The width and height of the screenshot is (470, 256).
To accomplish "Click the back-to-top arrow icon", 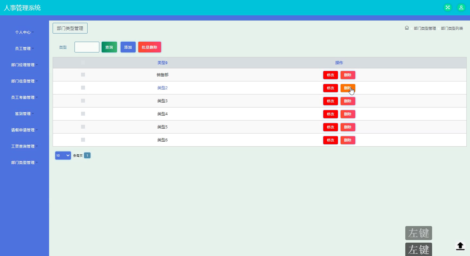I will click(460, 246).
